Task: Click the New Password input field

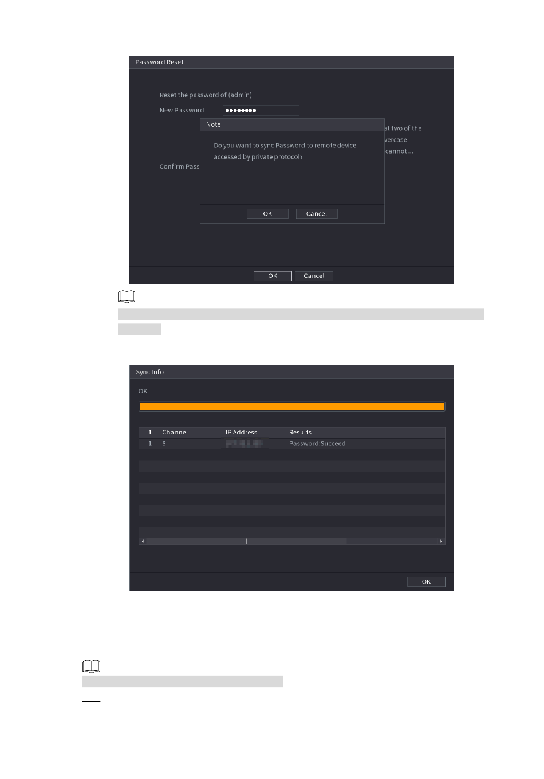Action: [x=261, y=111]
